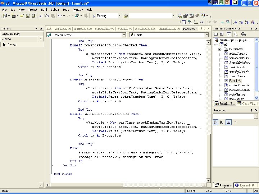Toggle auto-hide pin on Properties panel
Image resolution: width=259 pixels, height=194 pixels.
(x=251, y=110)
